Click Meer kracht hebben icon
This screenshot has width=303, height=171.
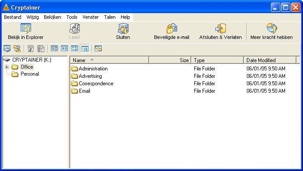[x=272, y=28]
